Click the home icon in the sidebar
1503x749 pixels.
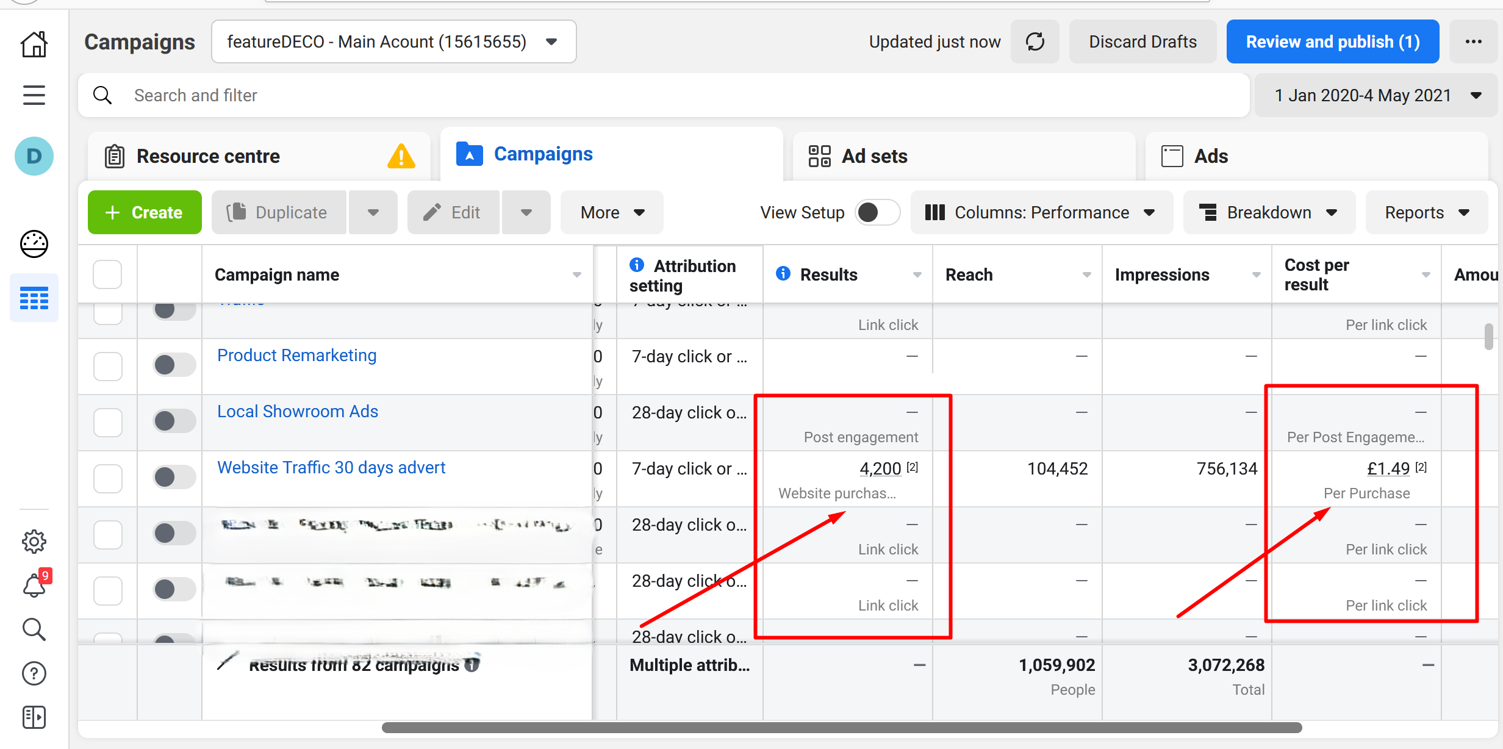coord(34,44)
